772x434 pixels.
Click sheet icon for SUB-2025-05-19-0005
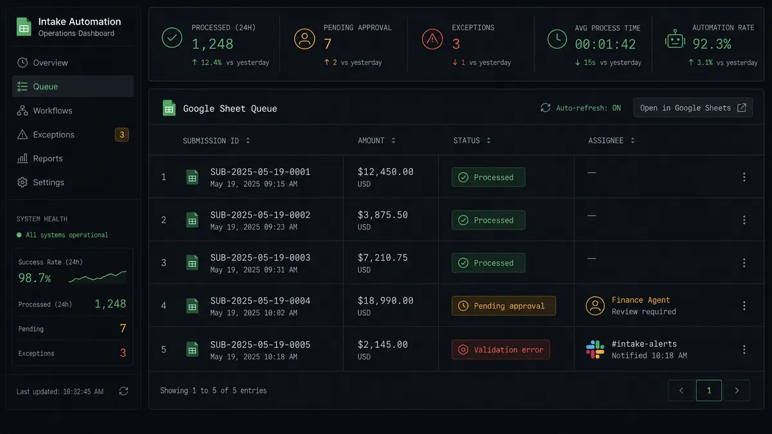[192, 349]
